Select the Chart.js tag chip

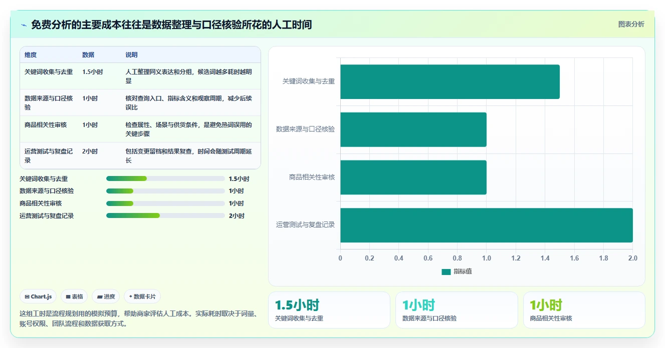[x=39, y=296]
